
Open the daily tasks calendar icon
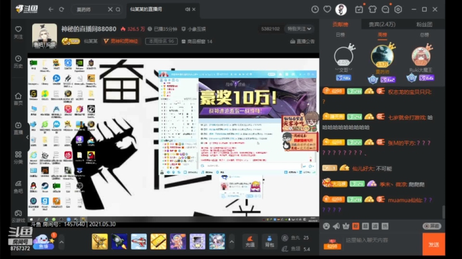pos(359,10)
